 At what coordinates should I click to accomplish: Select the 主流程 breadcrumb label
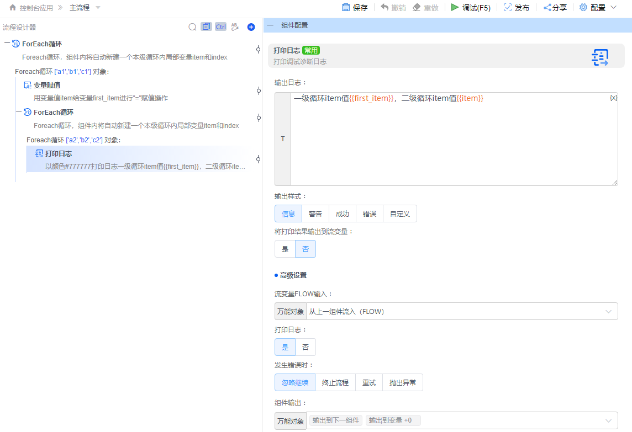(x=80, y=8)
